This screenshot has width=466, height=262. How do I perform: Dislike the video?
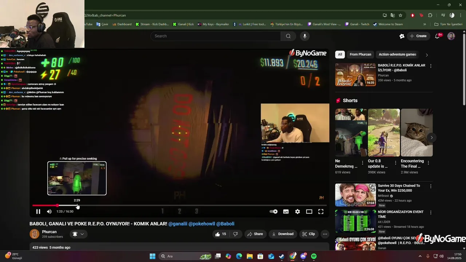click(x=235, y=234)
